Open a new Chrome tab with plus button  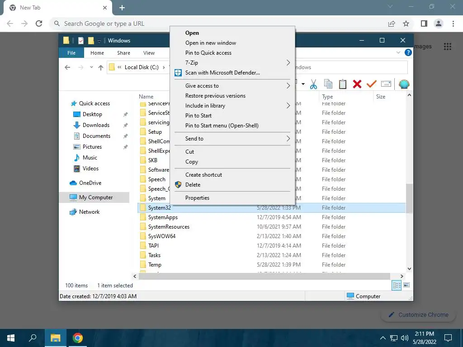click(x=122, y=8)
